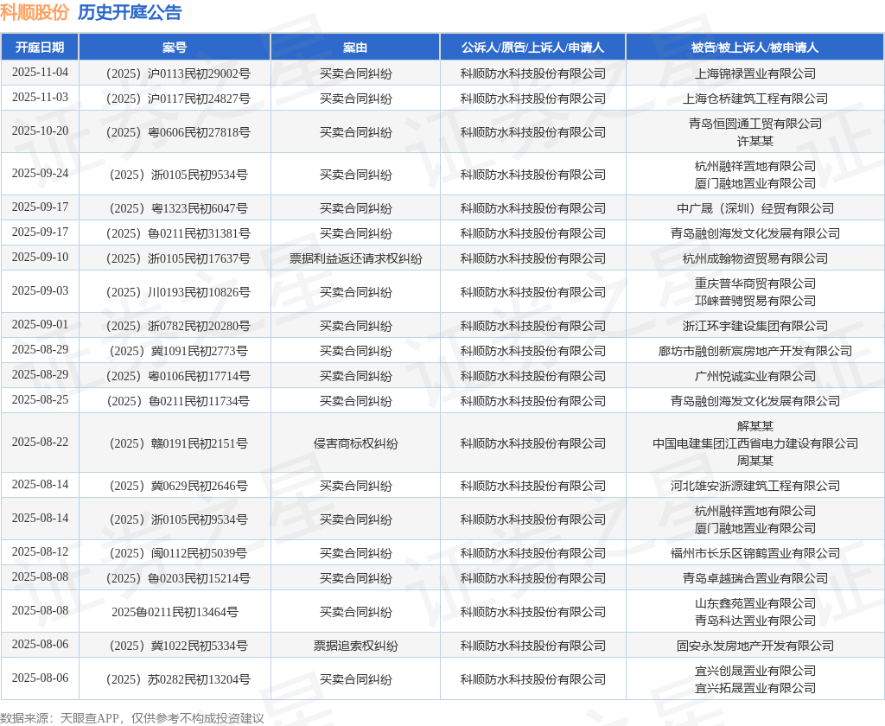Click defendant 河北雄安浙源建筑工程有限公司

coord(755,486)
